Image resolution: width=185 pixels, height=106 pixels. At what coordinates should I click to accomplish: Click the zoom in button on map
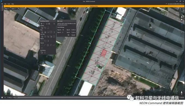[182, 17]
